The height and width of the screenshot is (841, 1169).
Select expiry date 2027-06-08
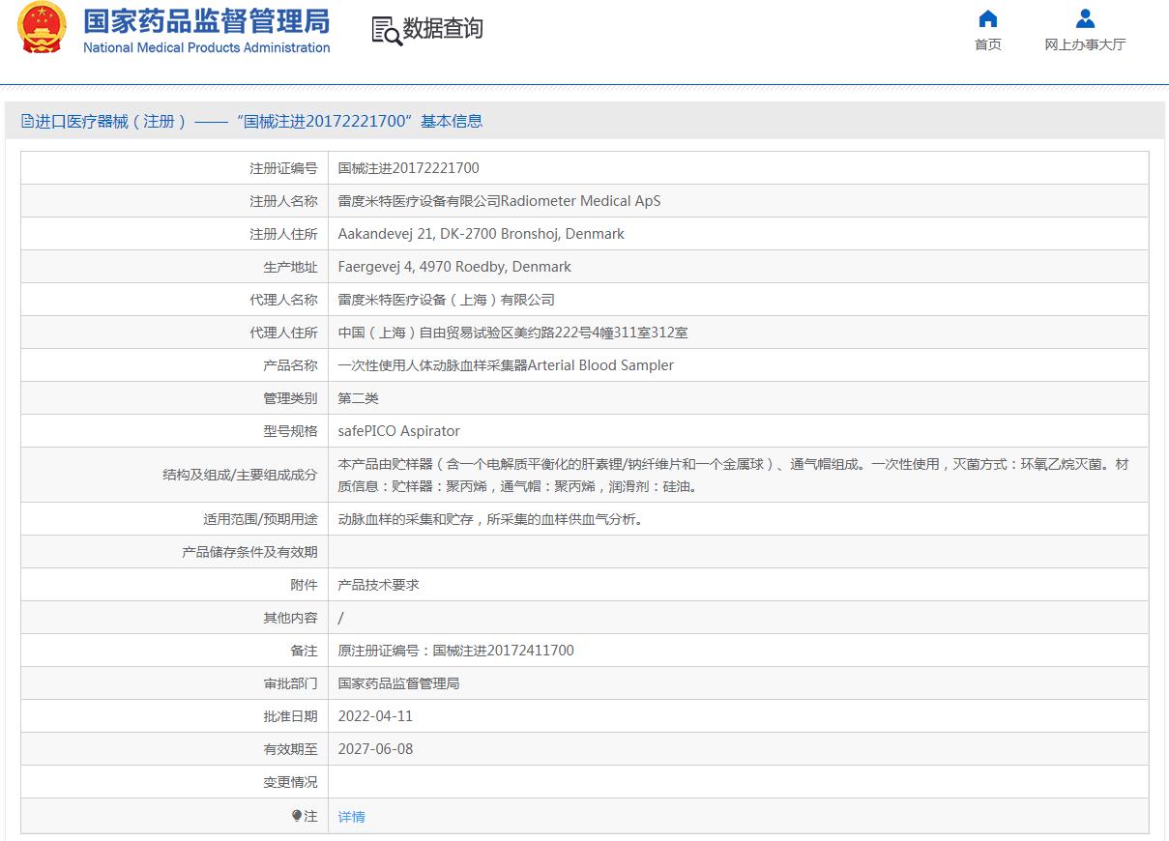click(x=375, y=749)
